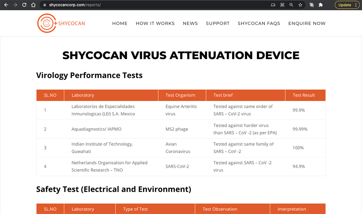
Task: Open the SUPPORT nav item
Action: (218, 23)
